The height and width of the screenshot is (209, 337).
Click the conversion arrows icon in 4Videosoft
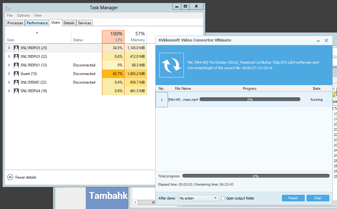pyautogui.click(x=172, y=65)
